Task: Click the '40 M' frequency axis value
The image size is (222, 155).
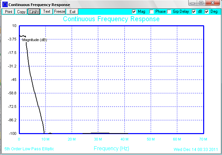Action: 124,139
